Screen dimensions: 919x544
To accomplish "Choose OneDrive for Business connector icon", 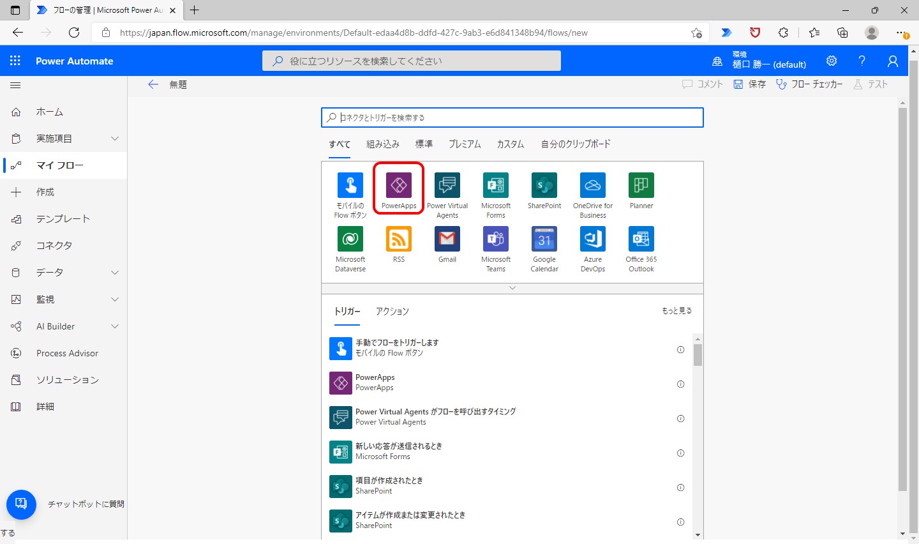I will (x=593, y=185).
